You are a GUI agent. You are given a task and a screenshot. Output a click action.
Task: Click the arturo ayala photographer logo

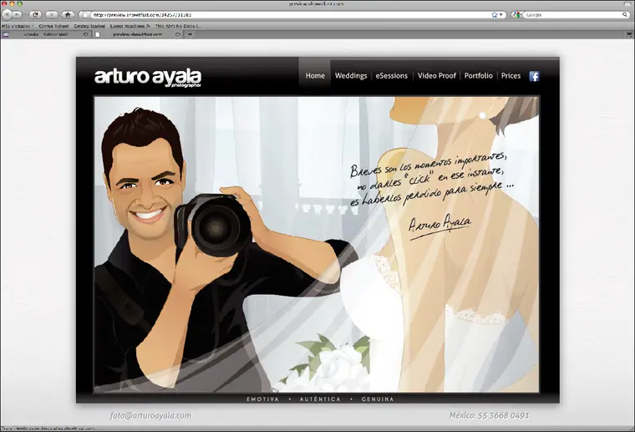point(148,78)
